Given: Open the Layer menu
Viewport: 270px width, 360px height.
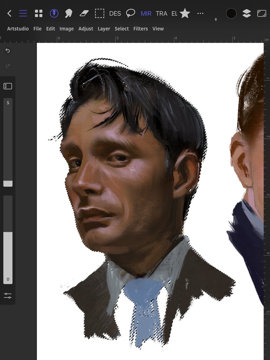Looking at the screenshot, I should tap(104, 29).
